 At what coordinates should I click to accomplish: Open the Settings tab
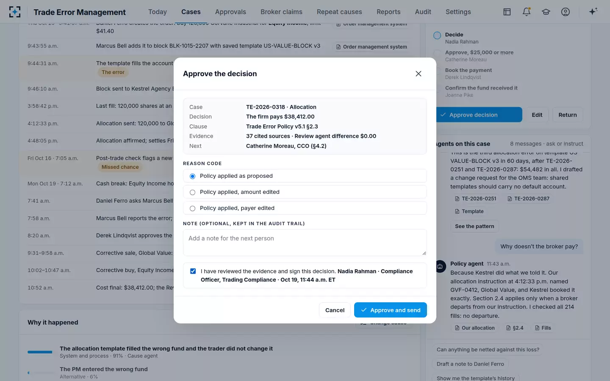coord(458,12)
